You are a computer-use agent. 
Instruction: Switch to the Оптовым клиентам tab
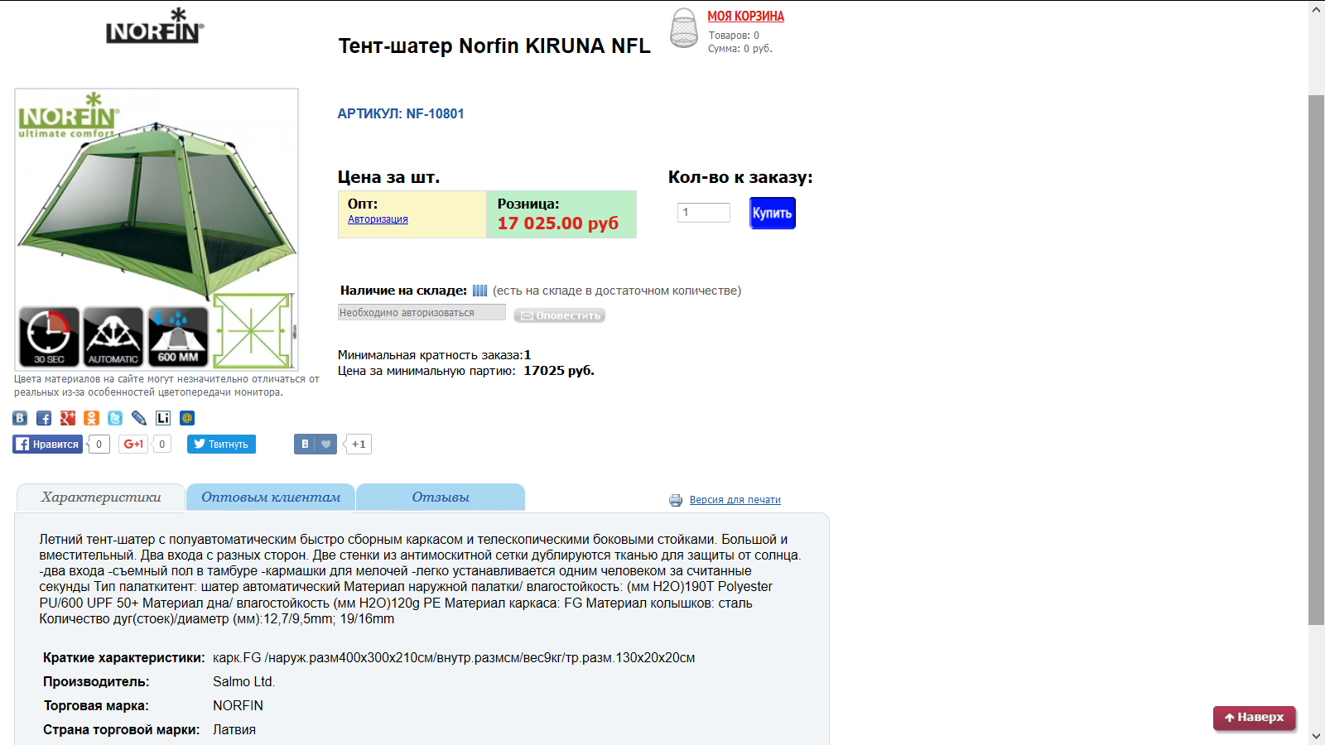coord(271,497)
